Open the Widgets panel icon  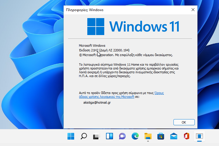[109, 136]
